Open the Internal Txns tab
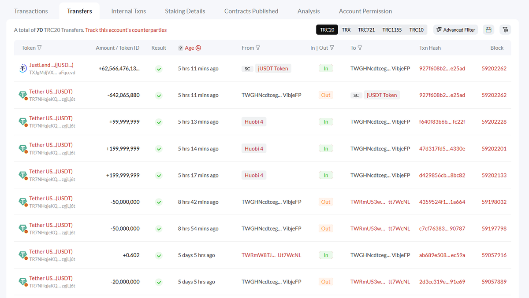 [129, 11]
